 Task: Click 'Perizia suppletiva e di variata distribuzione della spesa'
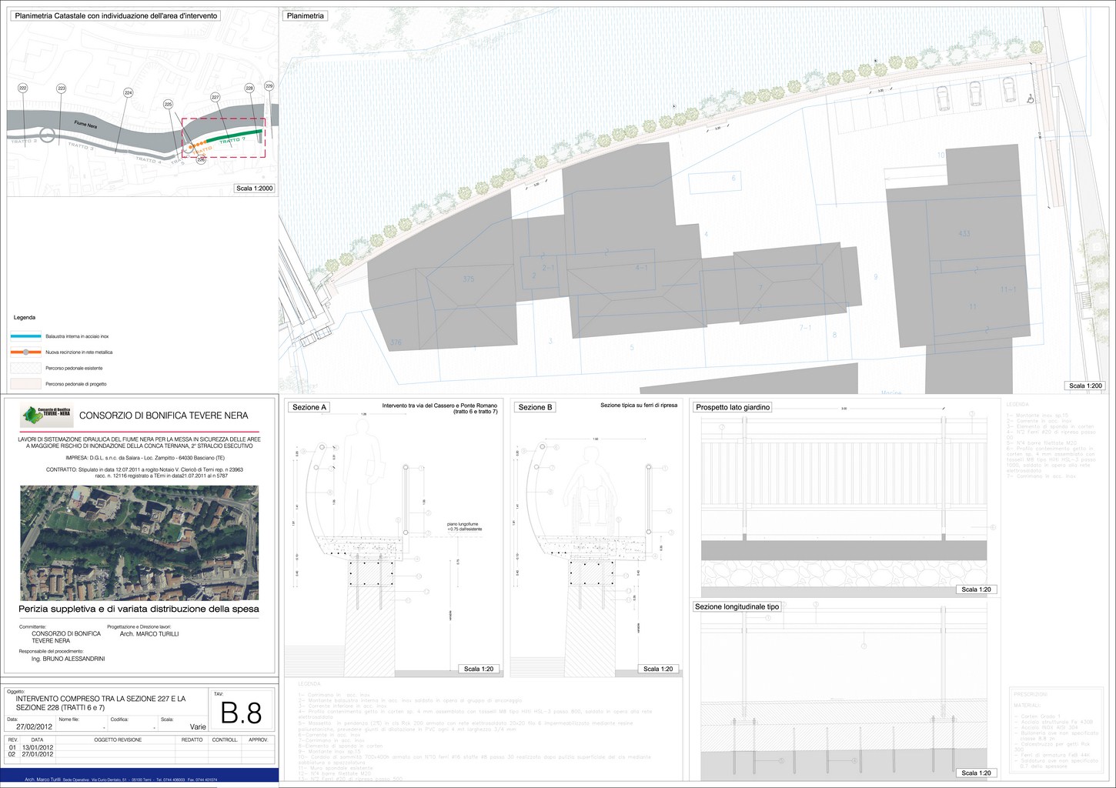pos(139,609)
